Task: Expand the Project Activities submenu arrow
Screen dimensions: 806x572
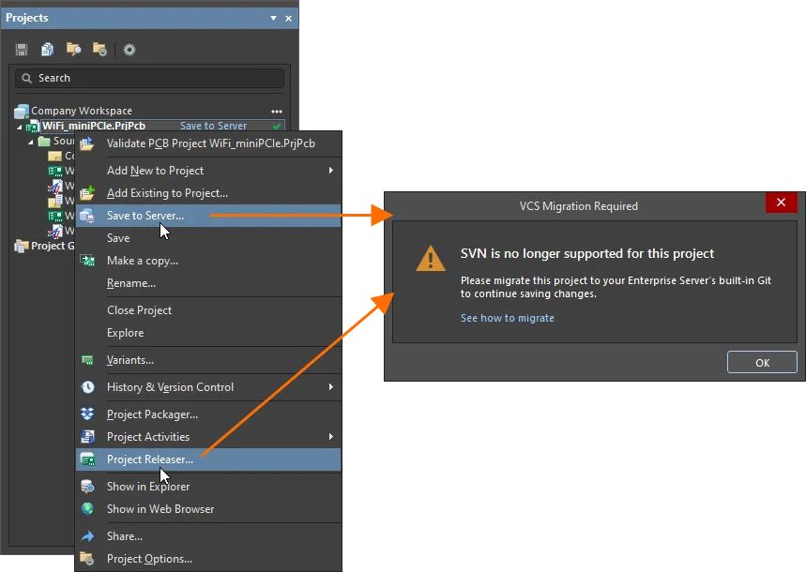Action: (x=330, y=437)
